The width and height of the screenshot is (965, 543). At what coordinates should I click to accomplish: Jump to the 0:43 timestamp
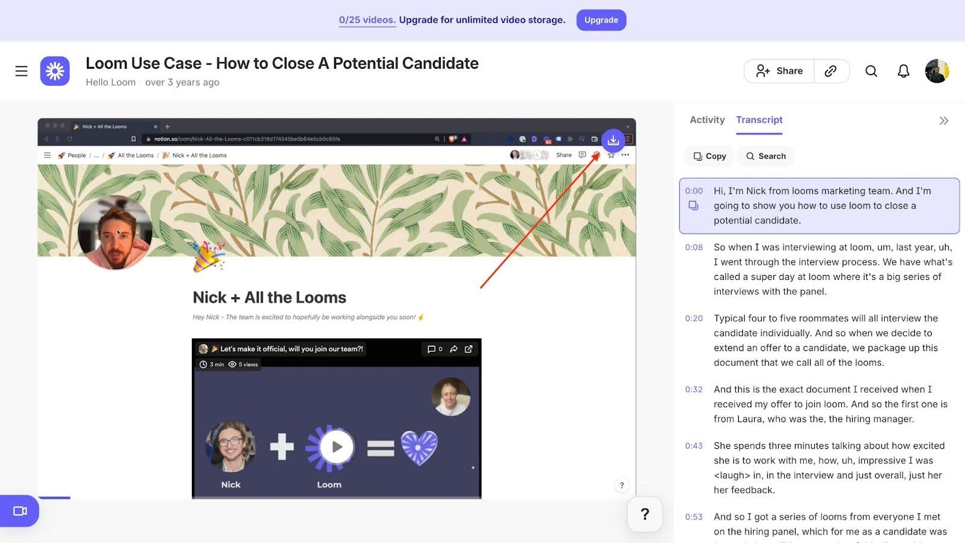click(x=694, y=446)
